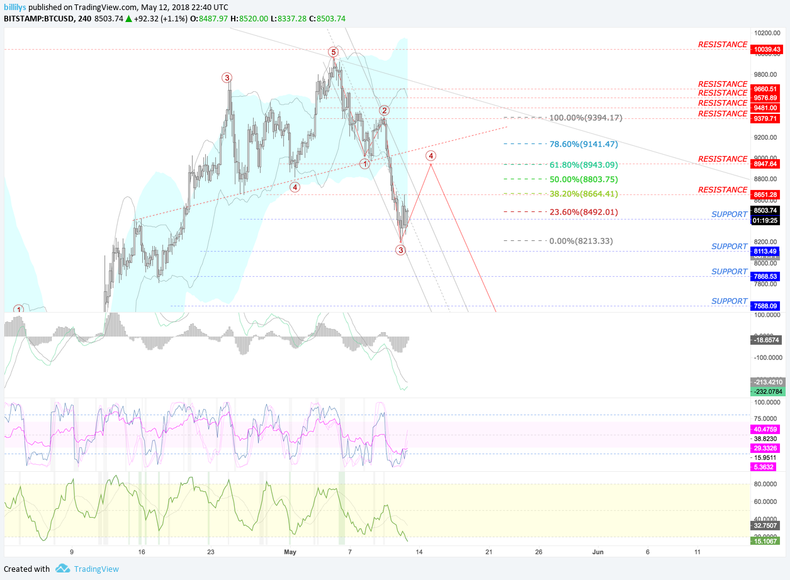The width and height of the screenshot is (790, 580).
Task: Select the 100.00%(9394.17) Fibonacci level
Action: tap(585, 118)
